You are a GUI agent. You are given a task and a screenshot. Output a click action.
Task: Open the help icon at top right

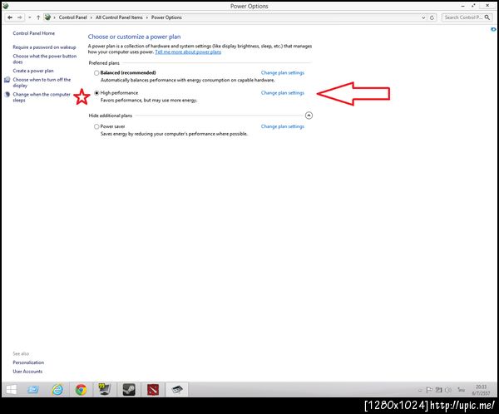coord(493,29)
